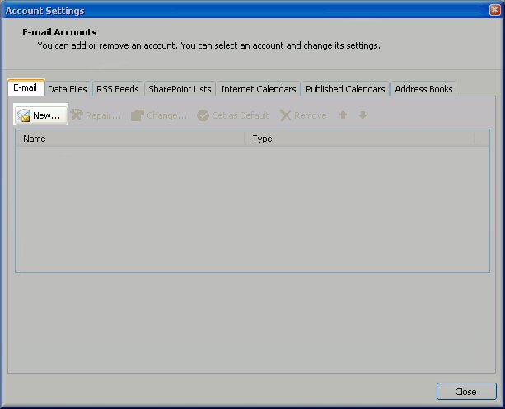Click the divider between Name and Type columns
The width and height of the screenshot is (505, 409).
[x=245, y=139]
